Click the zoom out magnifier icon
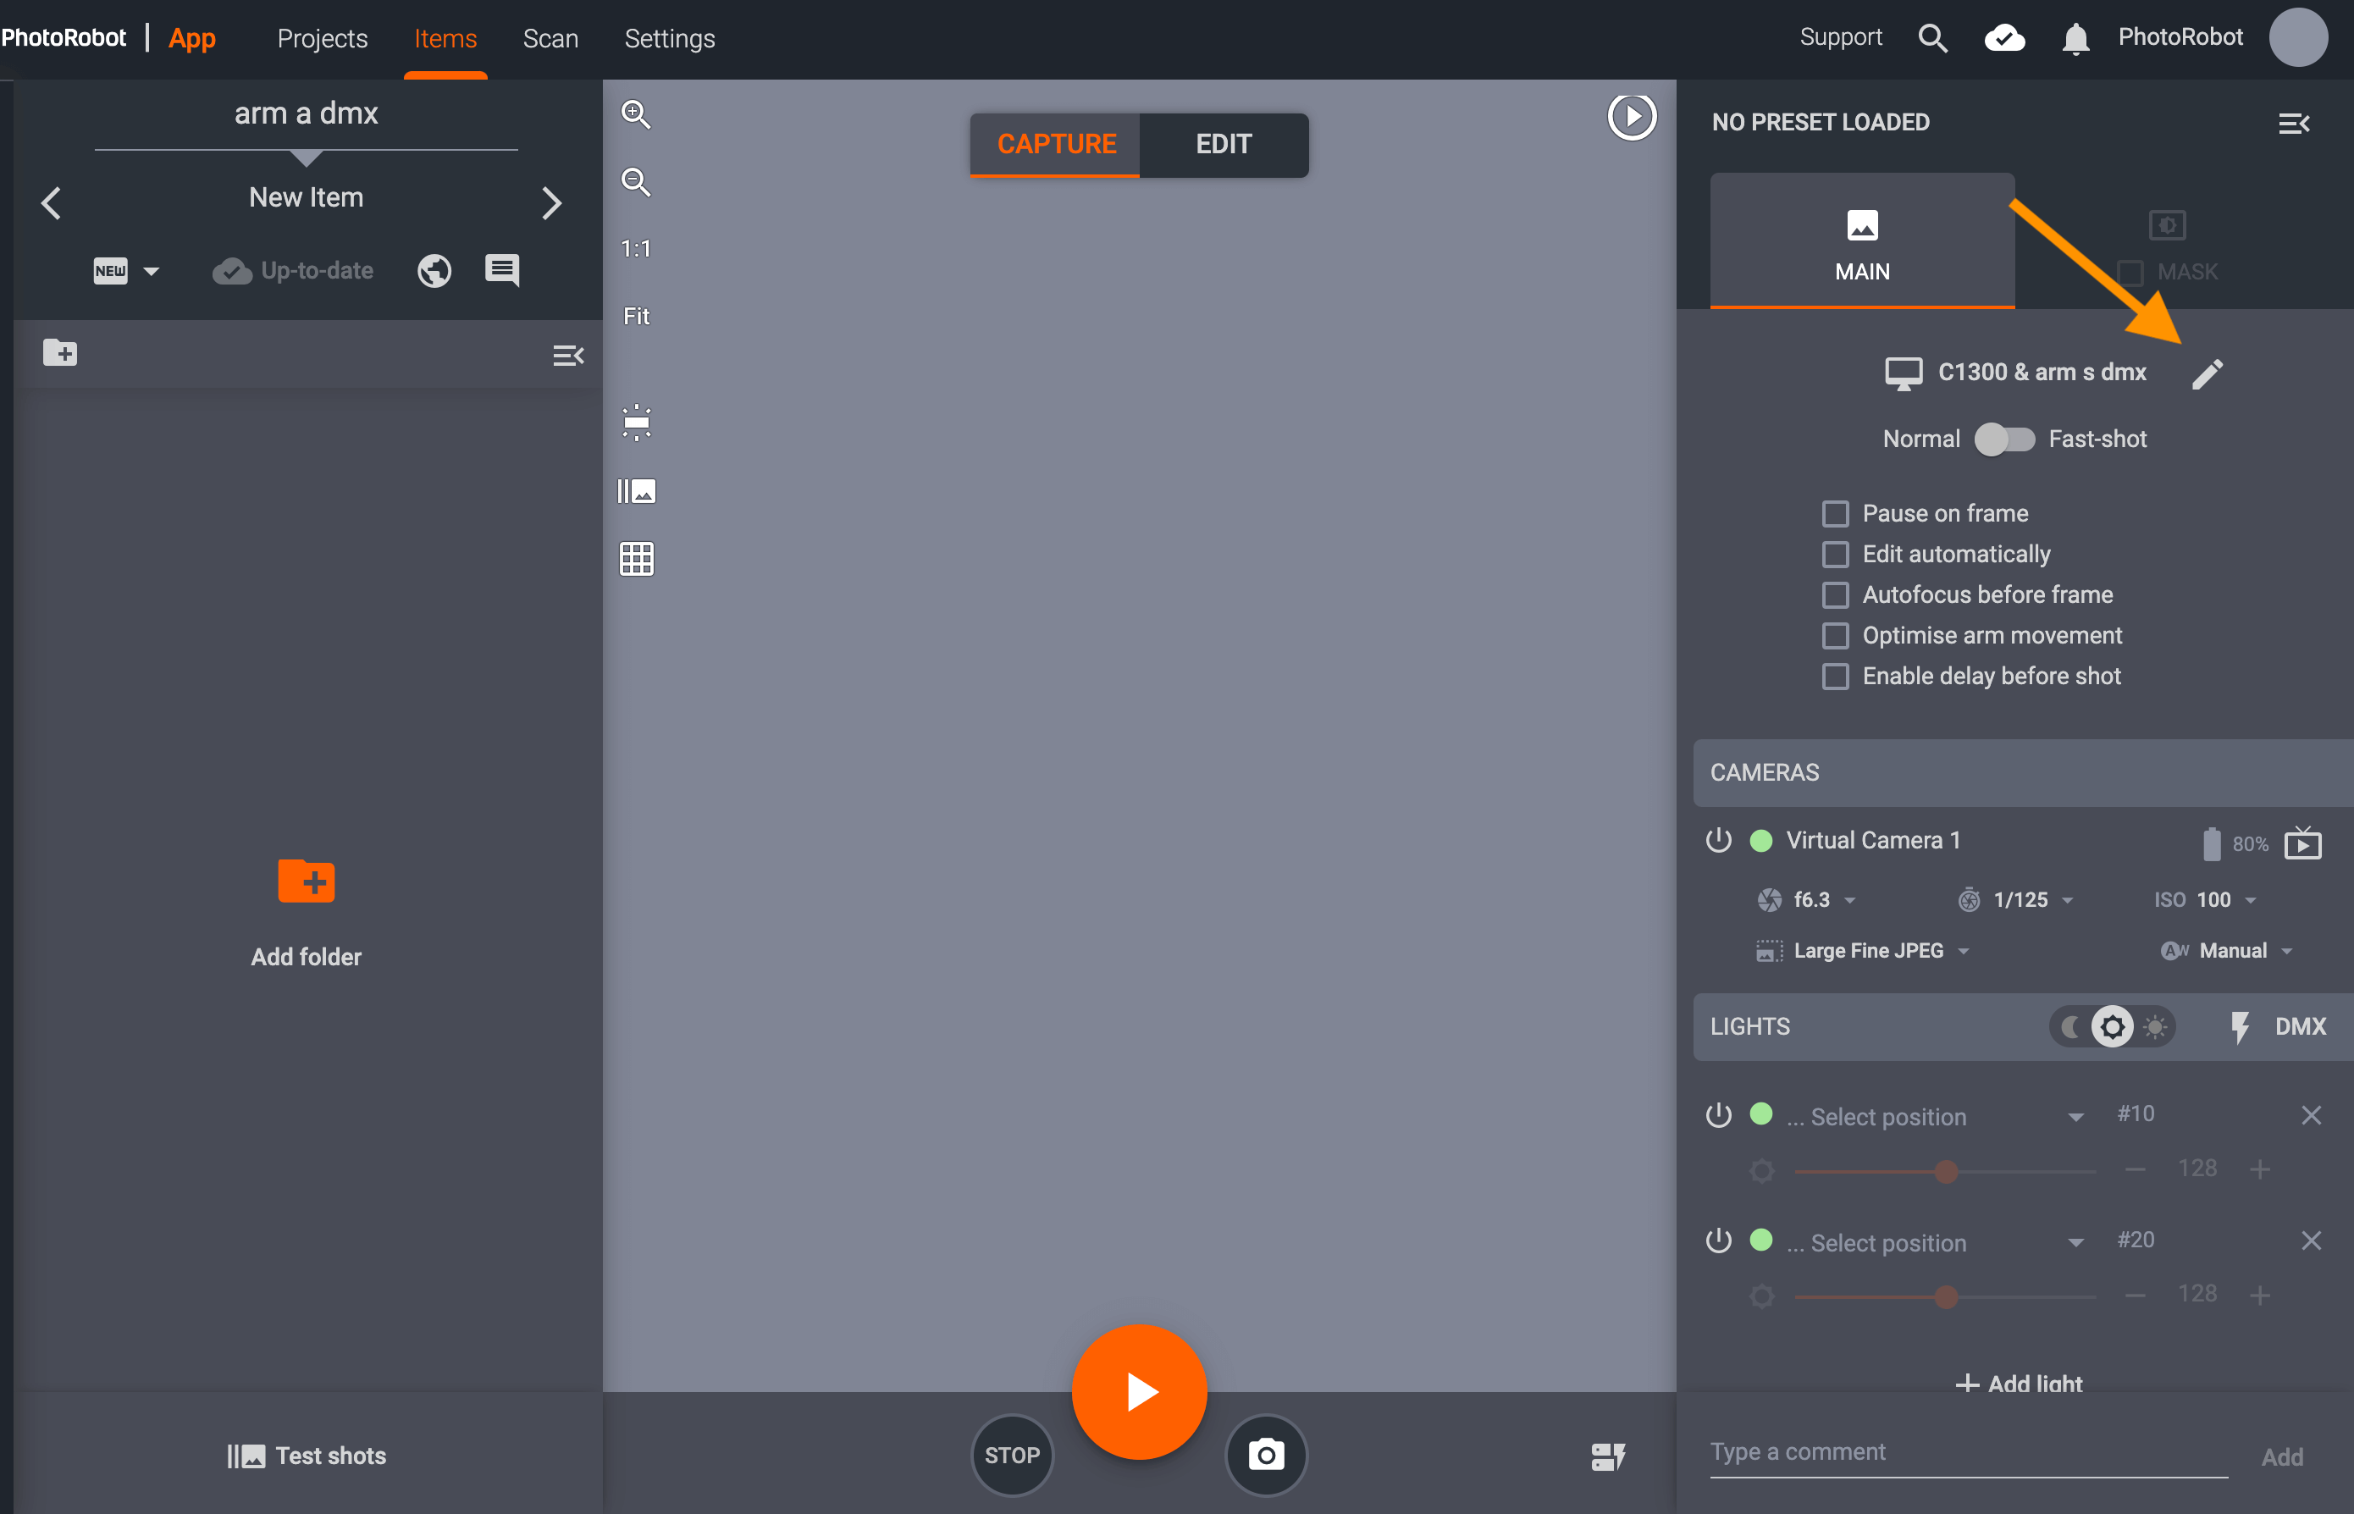This screenshot has height=1514, width=2354. tap(636, 182)
